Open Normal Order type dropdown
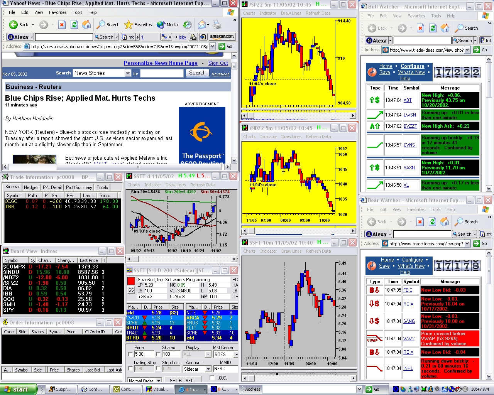The image size is (494, 395). point(159,381)
